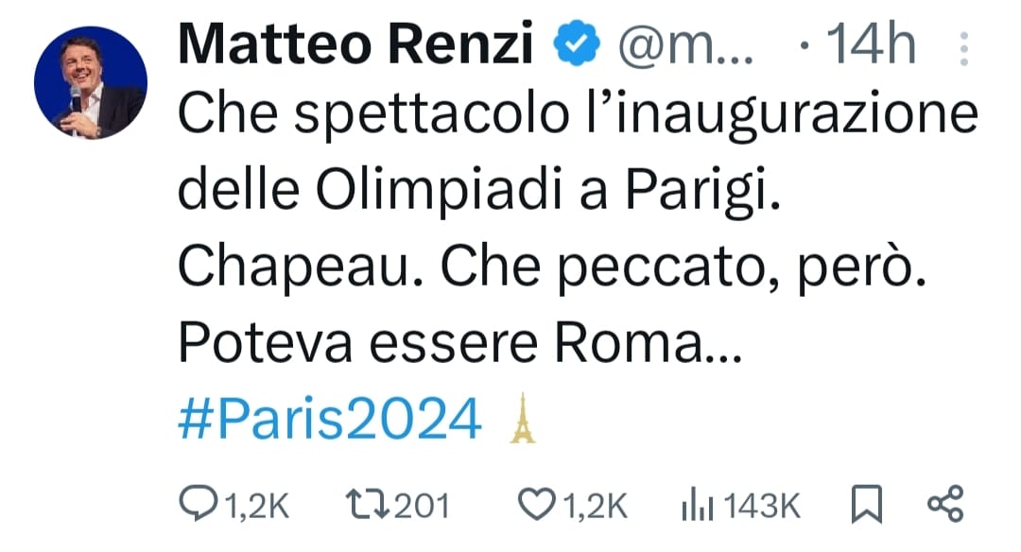The height and width of the screenshot is (552, 1021).
Task: Click the 1,2K likes count
Action: click(596, 505)
